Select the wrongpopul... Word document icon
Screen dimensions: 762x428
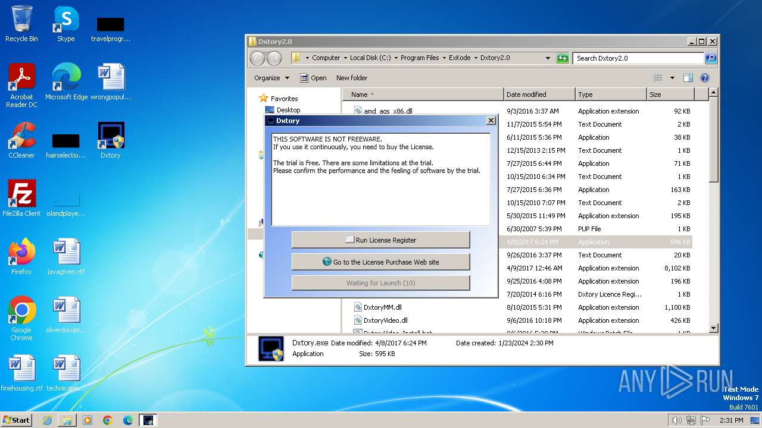pyautogui.click(x=110, y=82)
